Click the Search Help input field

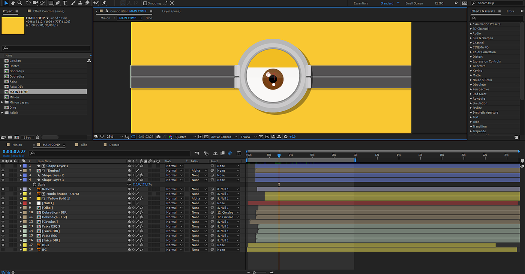pos(496,3)
